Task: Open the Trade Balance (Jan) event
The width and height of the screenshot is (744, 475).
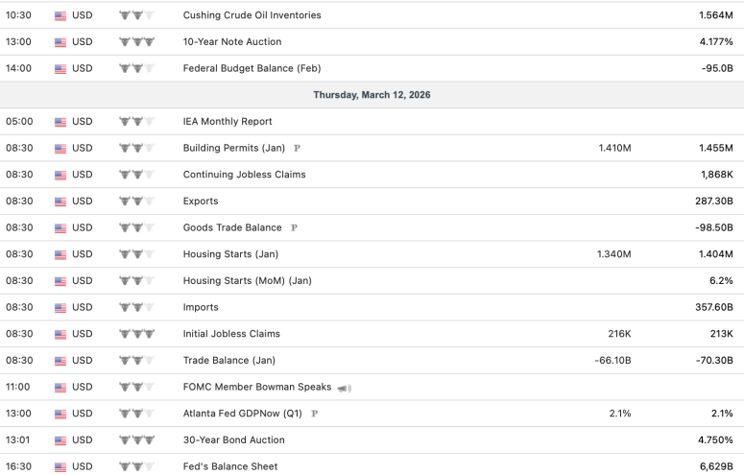Action: coord(228,361)
